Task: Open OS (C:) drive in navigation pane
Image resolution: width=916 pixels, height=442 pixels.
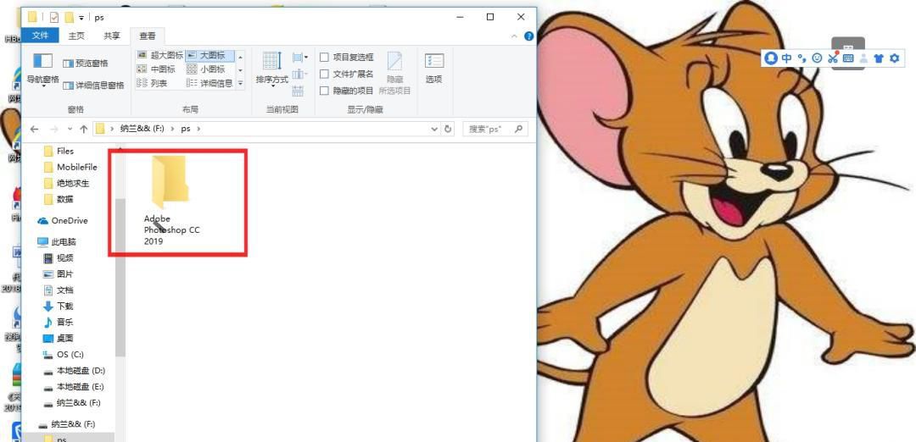Action: click(x=64, y=355)
